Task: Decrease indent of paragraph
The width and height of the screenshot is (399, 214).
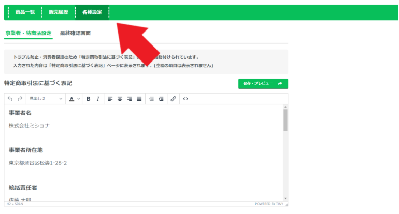Action: pos(151,99)
